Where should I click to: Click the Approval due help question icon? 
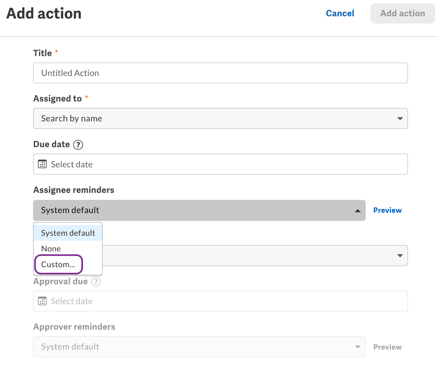(x=96, y=281)
